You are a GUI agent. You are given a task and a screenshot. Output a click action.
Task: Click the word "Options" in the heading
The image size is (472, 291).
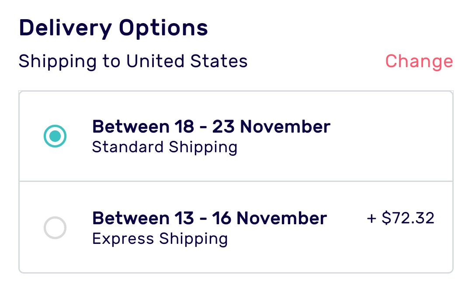pyautogui.click(x=163, y=28)
